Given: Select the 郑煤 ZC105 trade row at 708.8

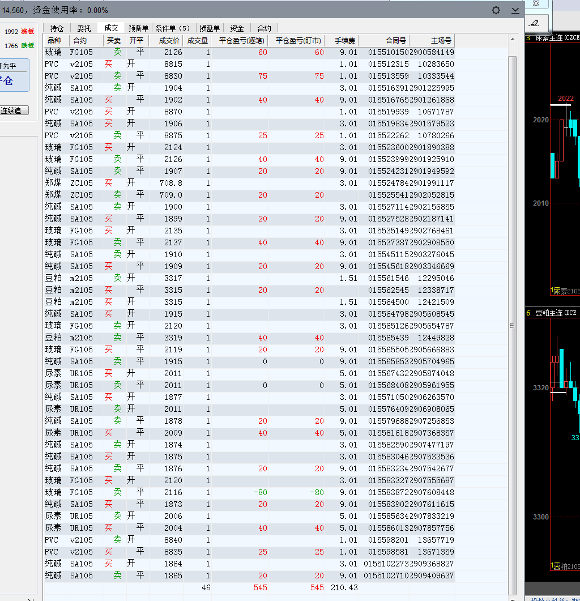Looking at the screenshot, I should tap(249, 183).
